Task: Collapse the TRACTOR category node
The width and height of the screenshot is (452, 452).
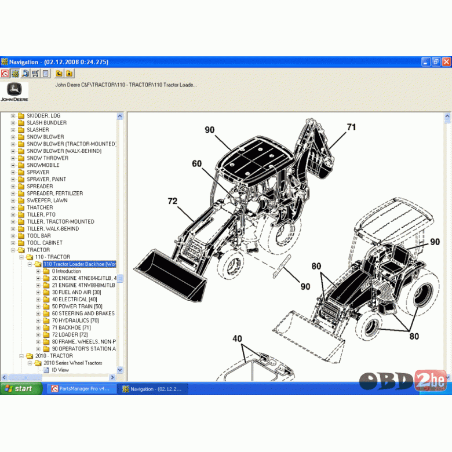Action: tap(13, 250)
